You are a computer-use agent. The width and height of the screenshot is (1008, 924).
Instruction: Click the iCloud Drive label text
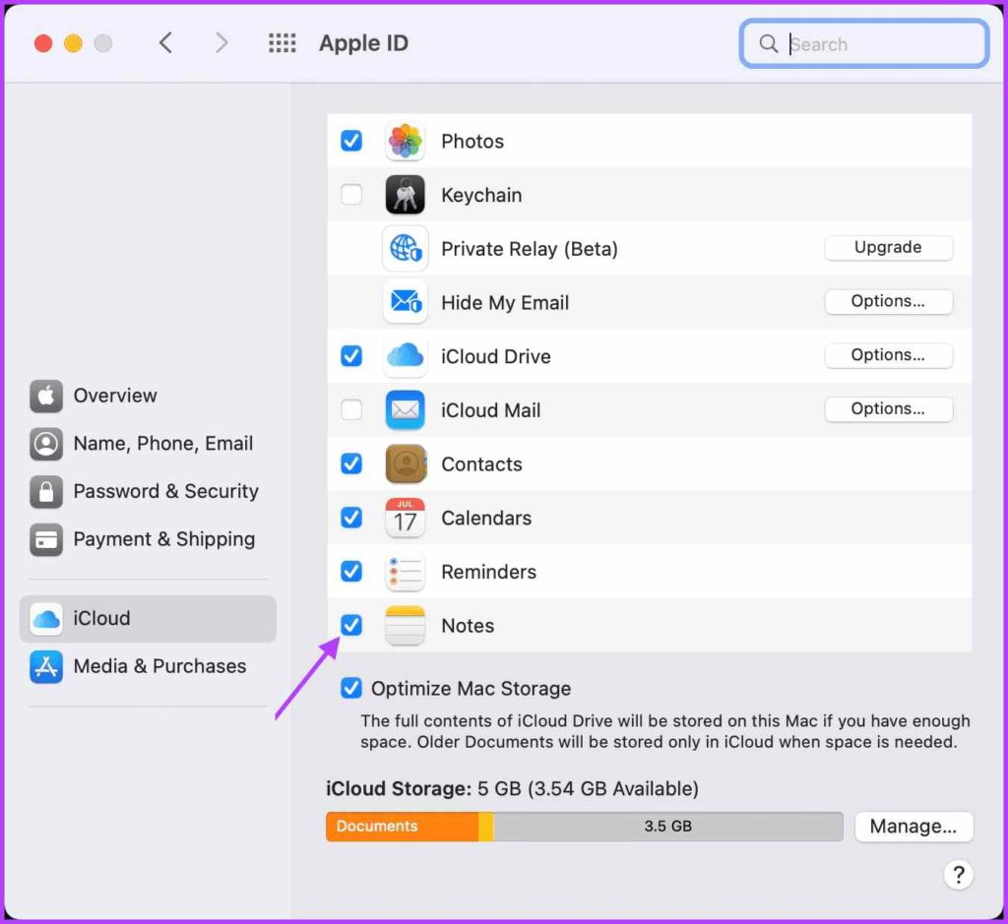point(496,356)
